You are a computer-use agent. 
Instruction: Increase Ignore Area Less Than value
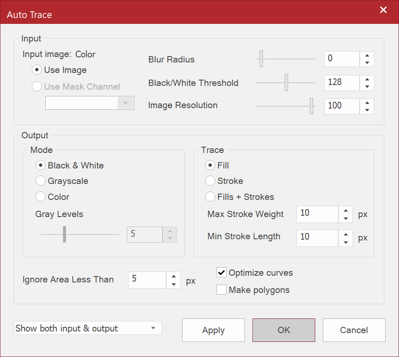coord(174,276)
